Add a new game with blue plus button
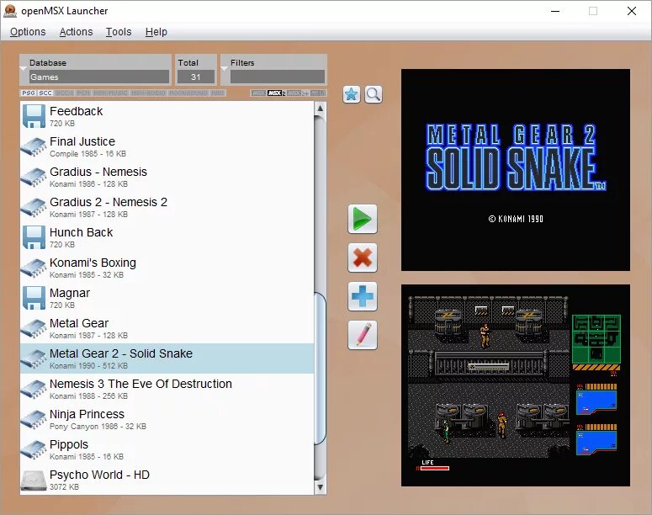Screen dimensions: 652x515 click(363, 296)
